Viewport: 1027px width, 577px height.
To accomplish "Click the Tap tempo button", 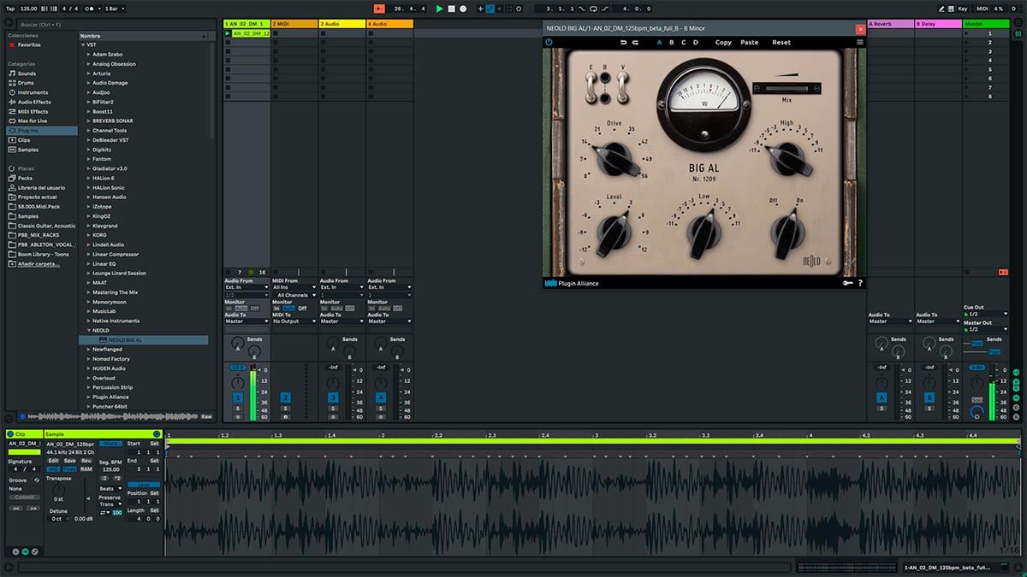I will [x=10, y=9].
